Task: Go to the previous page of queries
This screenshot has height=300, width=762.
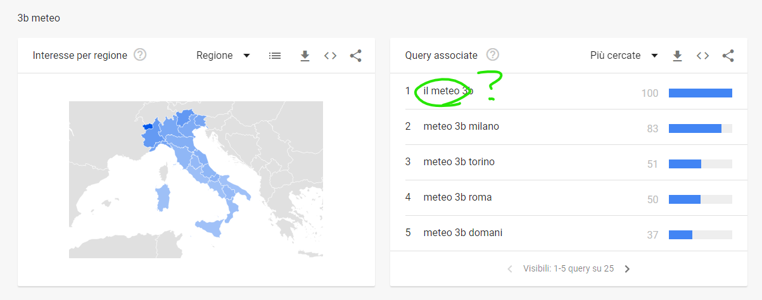Action: pos(511,269)
